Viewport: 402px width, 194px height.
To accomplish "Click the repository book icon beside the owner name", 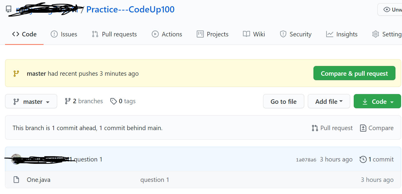I will click(9, 9).
